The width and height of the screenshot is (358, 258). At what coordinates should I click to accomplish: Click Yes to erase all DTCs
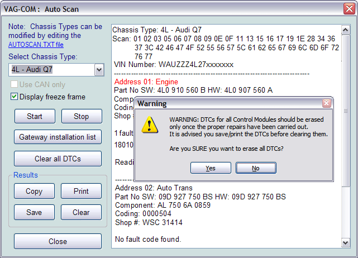pos(211,168)
